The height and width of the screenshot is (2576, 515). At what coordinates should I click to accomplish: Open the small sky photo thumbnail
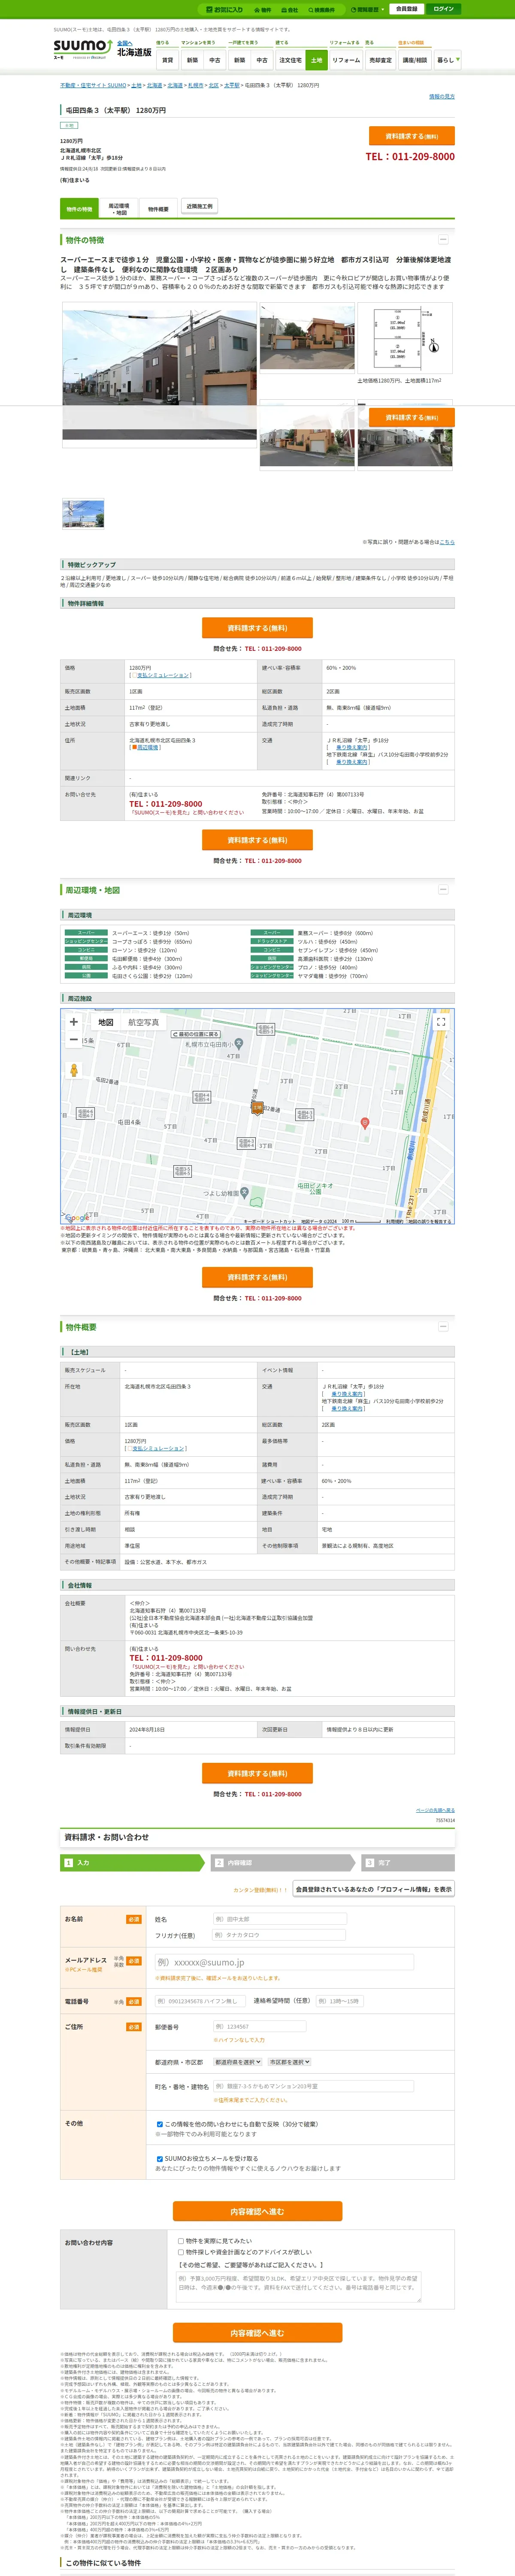(83, 514)
